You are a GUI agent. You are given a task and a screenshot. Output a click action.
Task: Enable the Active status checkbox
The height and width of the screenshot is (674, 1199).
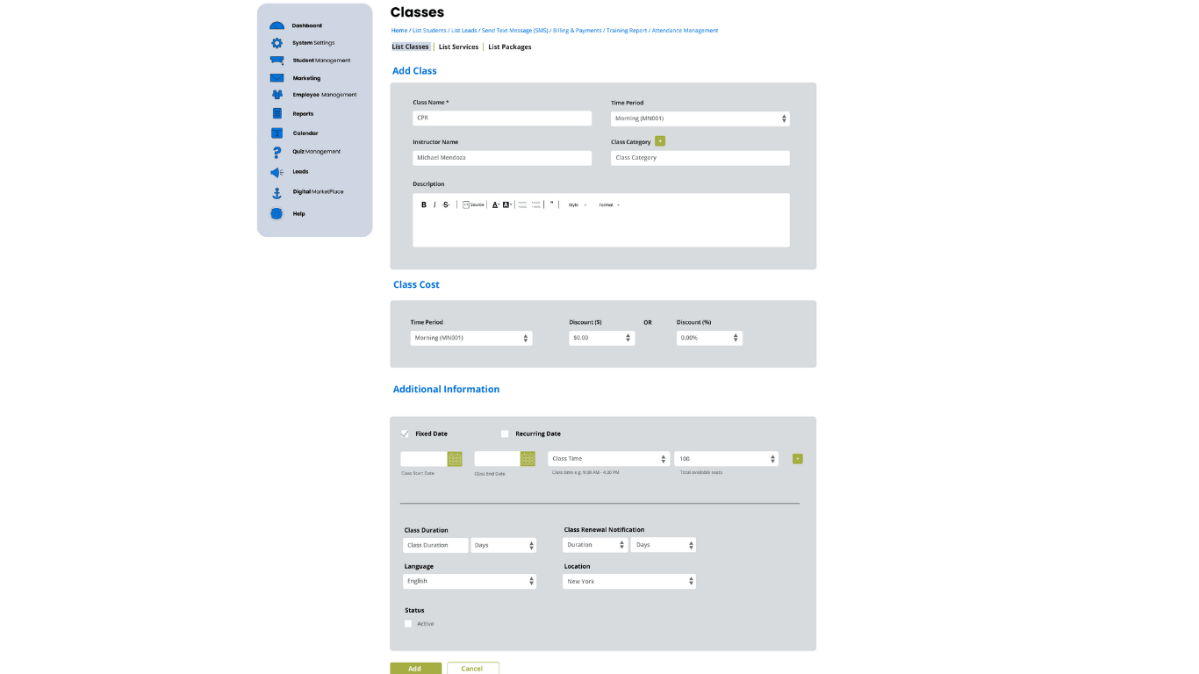pos(408,624)
